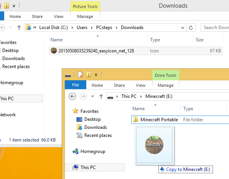The height and width of the screenshot is (179, 229).
Task: Open the Share tab in the Minecraft (E:) window
Action: pos(119,85)
